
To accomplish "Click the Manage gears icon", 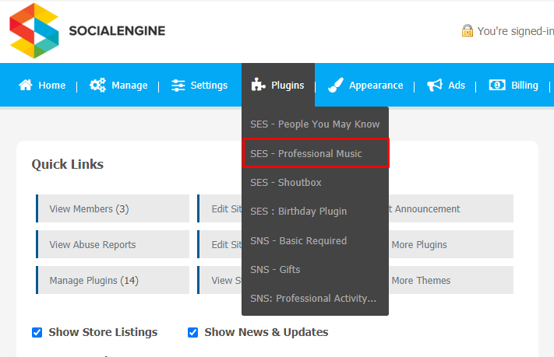I will pyautogui.click(x=97, y=85).
